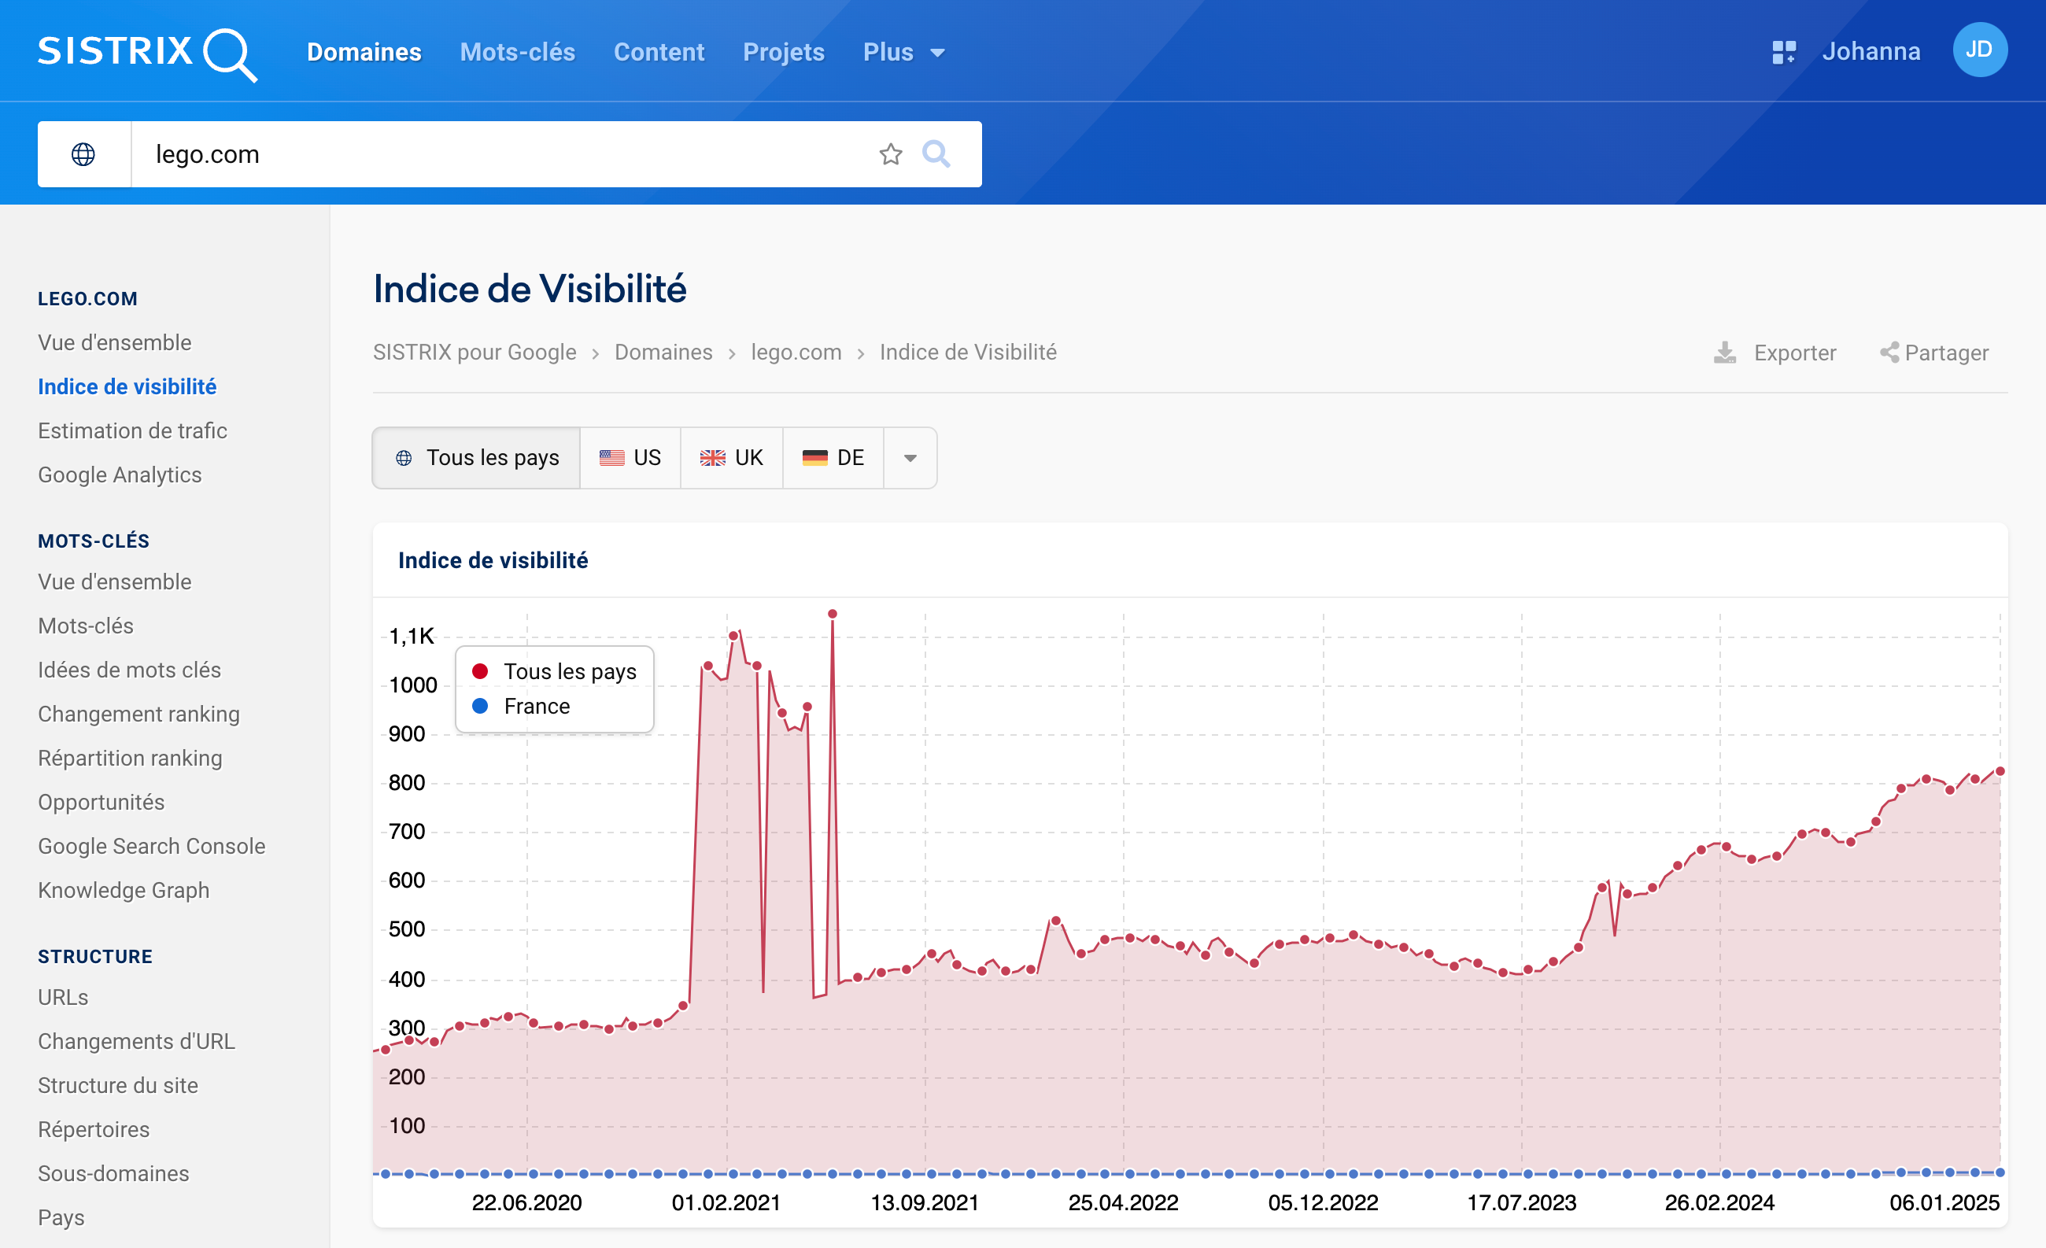This screenshot has height=1248, width=2046.
Task: Click the star favorite icon in search bar
Action: pos(890,154)
